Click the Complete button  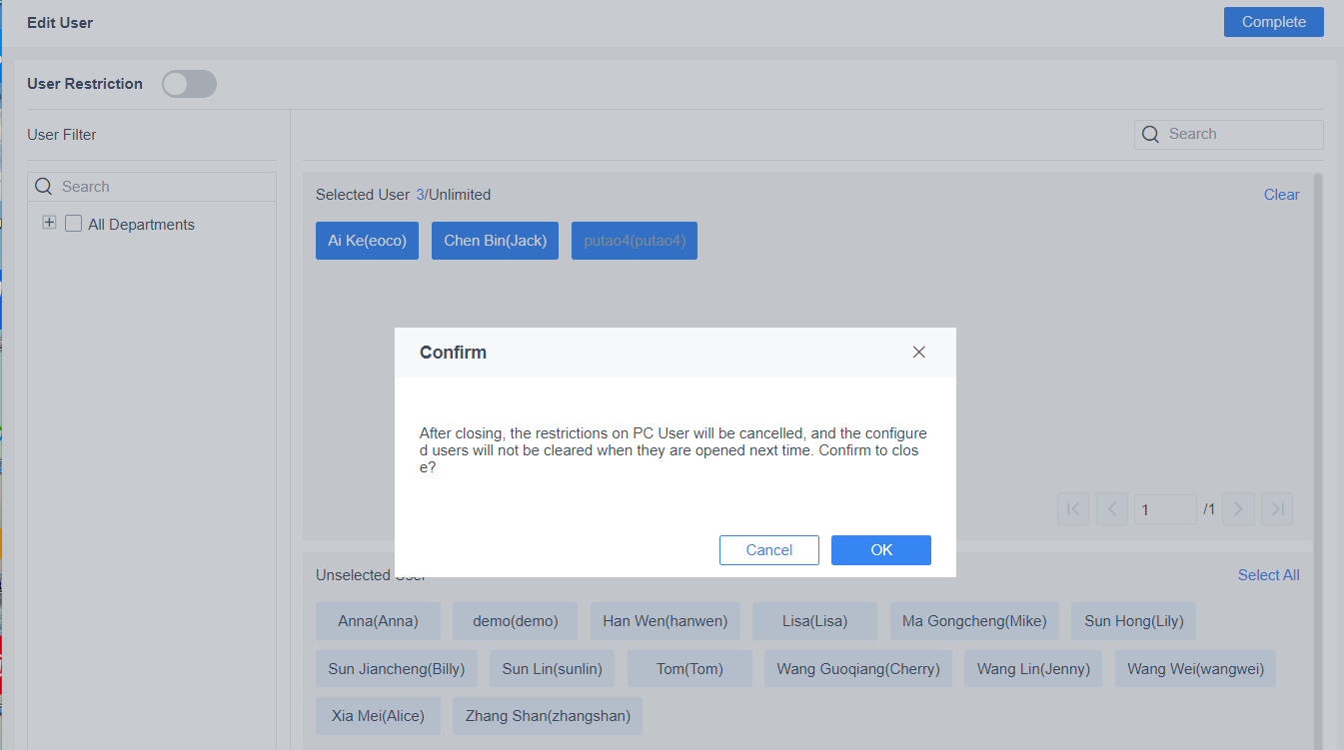point(1273,21)
